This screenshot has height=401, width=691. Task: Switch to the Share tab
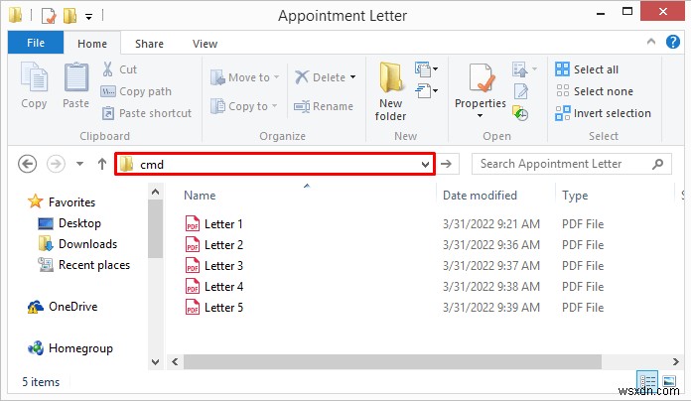pyautogui.click(x=149, y=44)
